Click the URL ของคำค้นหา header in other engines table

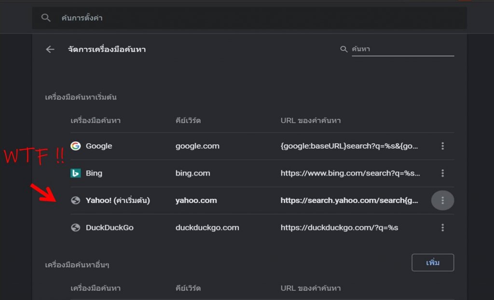coord(311,288)
